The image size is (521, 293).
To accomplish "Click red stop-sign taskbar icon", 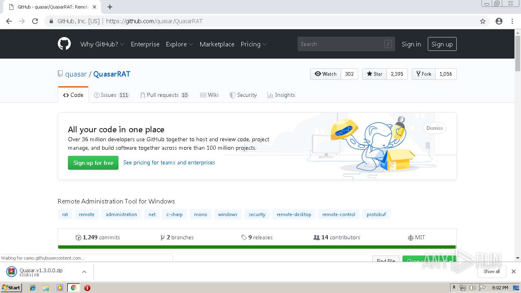I will (87, 288).
